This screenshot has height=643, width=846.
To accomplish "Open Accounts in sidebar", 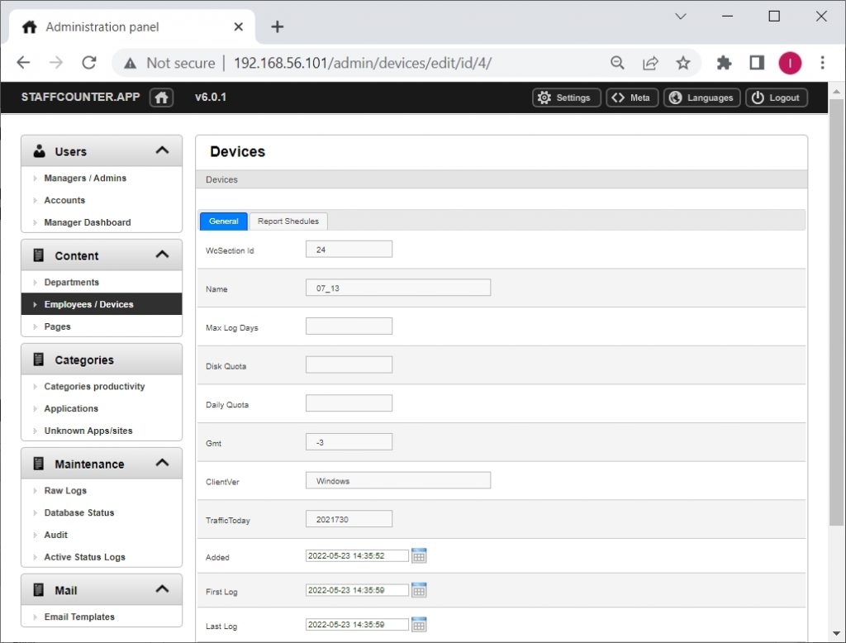I will [x=64, y=200].
